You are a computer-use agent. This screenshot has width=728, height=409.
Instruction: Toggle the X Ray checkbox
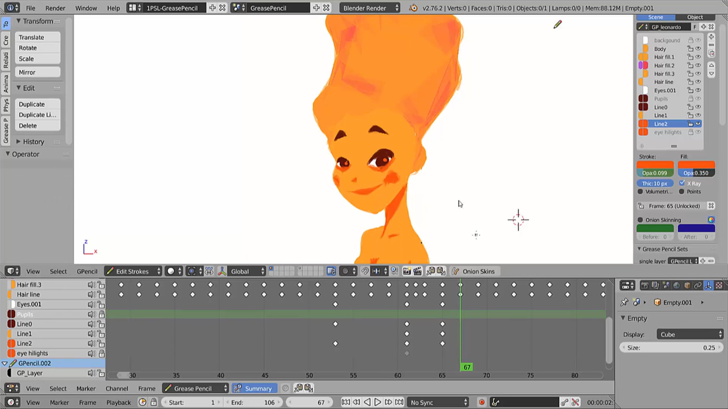[x=682, y=183]
